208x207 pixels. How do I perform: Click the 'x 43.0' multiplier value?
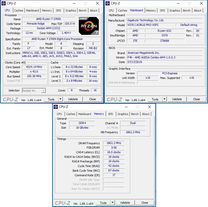click(x=34, y=71)
